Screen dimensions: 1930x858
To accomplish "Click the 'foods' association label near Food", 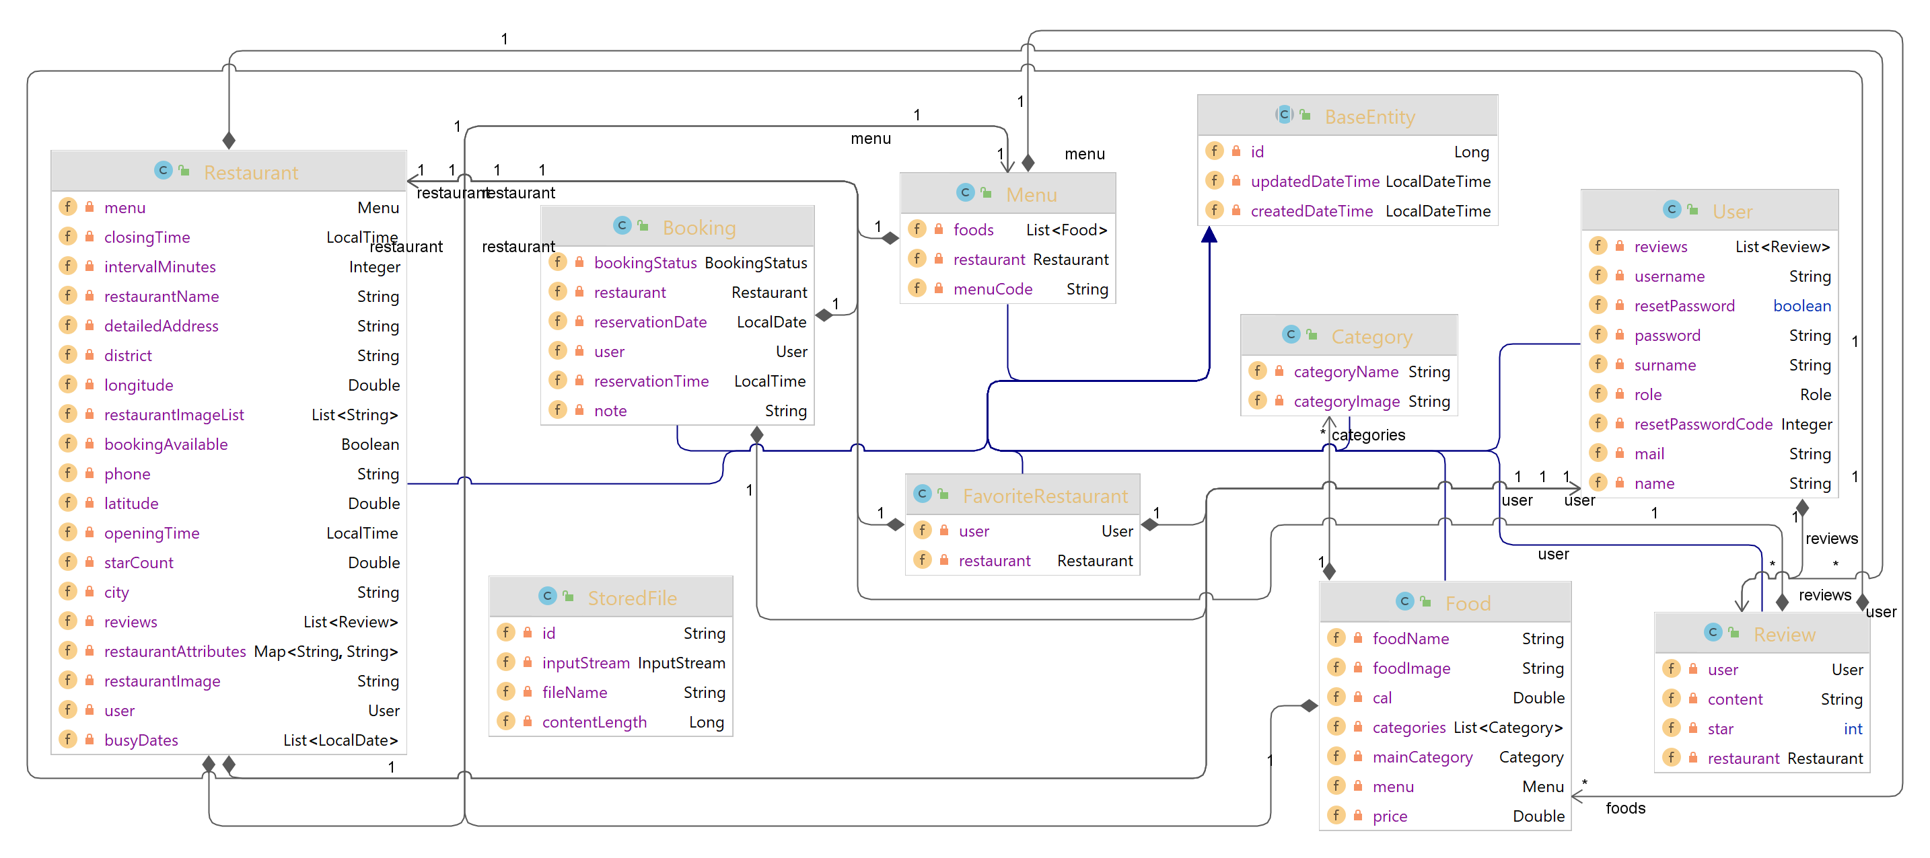I will click(1624, 808).
